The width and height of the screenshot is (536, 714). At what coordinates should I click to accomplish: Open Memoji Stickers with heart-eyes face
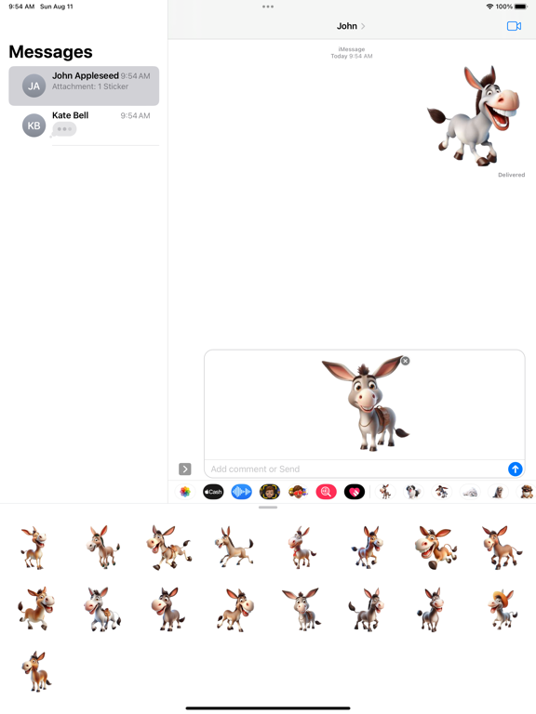click(x=298, y=492)
